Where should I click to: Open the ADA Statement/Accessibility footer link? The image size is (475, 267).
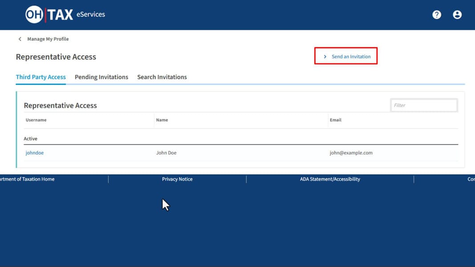[x=330, y=179]
